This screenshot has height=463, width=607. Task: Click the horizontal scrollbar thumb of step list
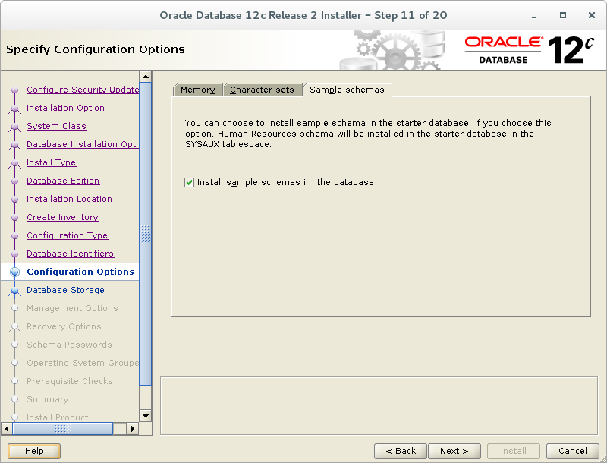click(x=63, y=429)
